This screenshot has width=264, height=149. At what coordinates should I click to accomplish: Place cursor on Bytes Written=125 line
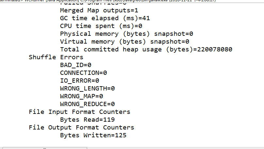point(93,135)
